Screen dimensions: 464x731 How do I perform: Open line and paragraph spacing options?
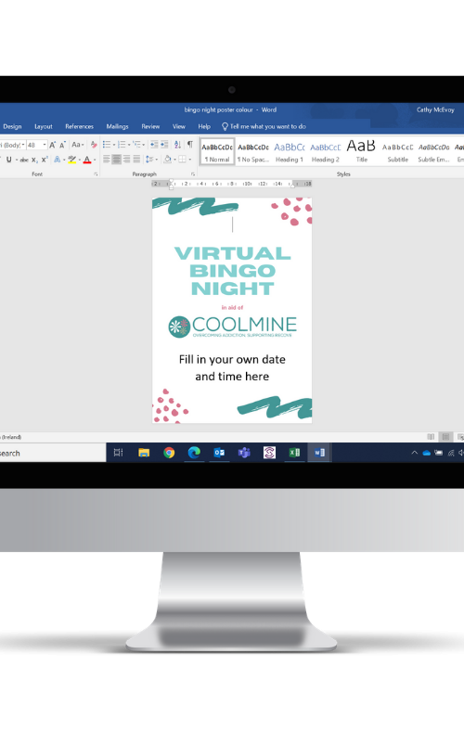pyautogui.click(x=149, y=160)
